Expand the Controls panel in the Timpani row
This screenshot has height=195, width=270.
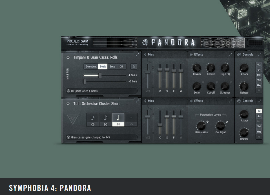pyautogui.click(x=260, y=55)
